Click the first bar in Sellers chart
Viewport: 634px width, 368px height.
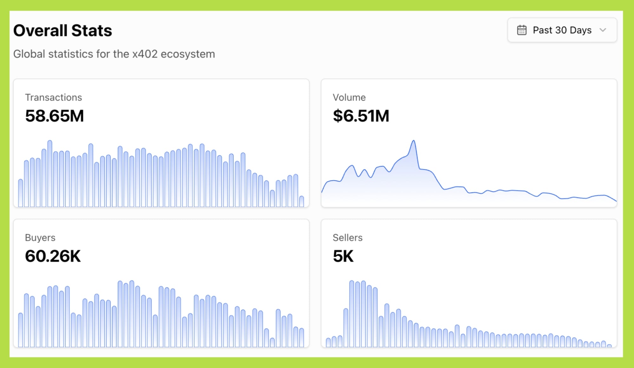pyautogui.click(x=328, y=342)
